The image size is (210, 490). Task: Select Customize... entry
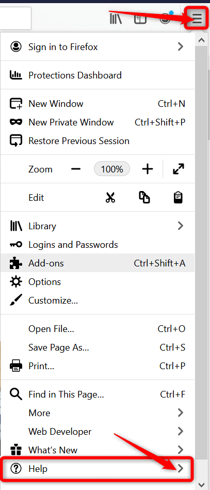(98, 301)
